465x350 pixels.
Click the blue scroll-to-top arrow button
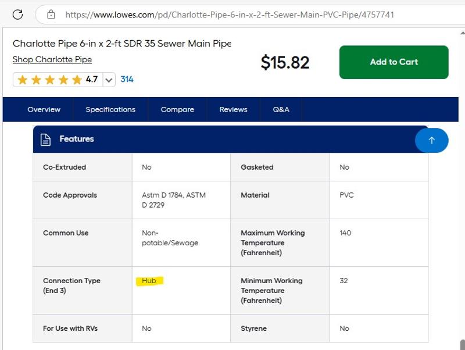click(x=431, y=140)
